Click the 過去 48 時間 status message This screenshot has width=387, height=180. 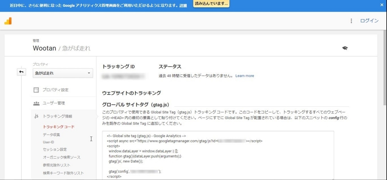196,76
